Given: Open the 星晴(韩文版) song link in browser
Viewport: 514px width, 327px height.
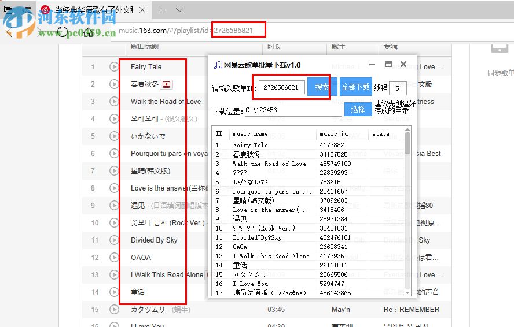Looking at the screenshot, I should (150, 171).
